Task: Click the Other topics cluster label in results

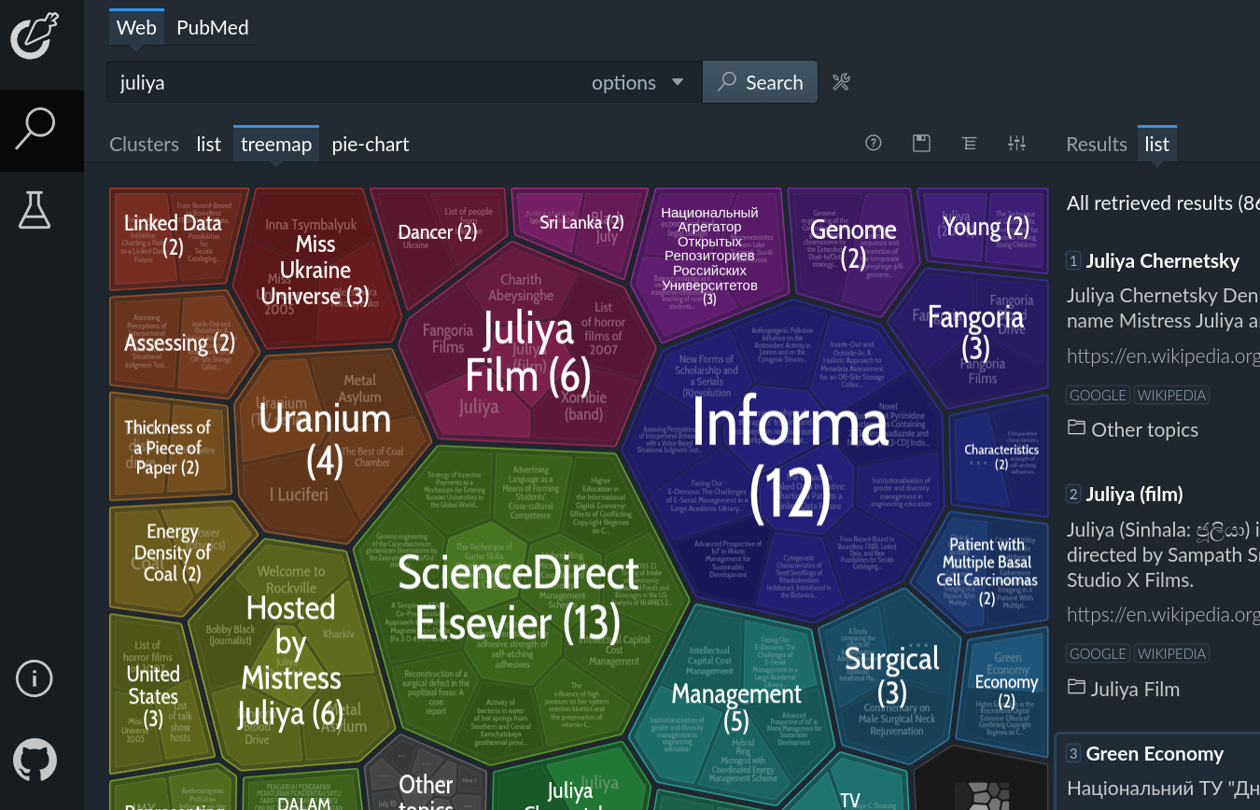Action: click(x=1145, y=429)
